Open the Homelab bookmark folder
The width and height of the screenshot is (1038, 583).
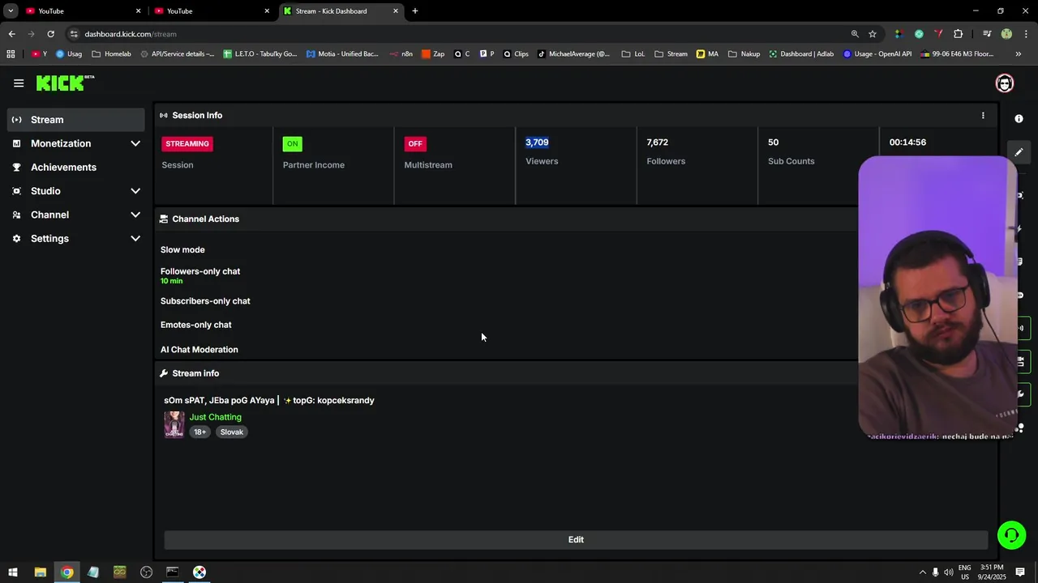pyautogui.click(x=111, y=54)
